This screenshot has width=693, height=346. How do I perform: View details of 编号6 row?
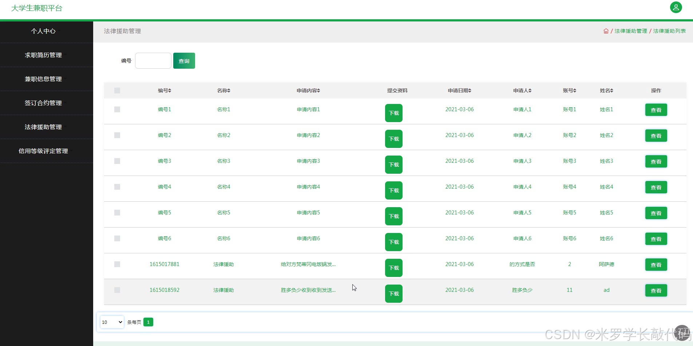[x=656, y=239]
